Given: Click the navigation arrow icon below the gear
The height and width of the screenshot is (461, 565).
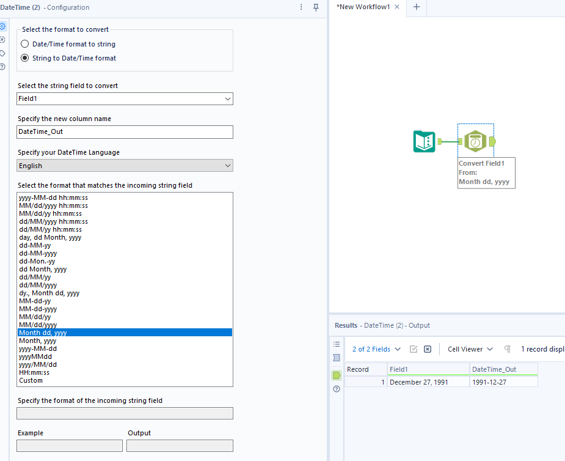Looking at the screenshot, I should pyautogui.click(x=3, y=40).
